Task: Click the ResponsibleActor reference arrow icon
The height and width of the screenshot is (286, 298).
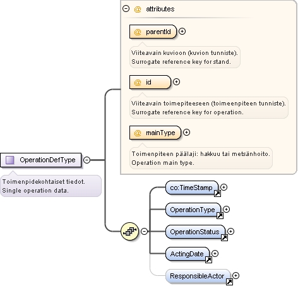Action: [x=229, y=282]
